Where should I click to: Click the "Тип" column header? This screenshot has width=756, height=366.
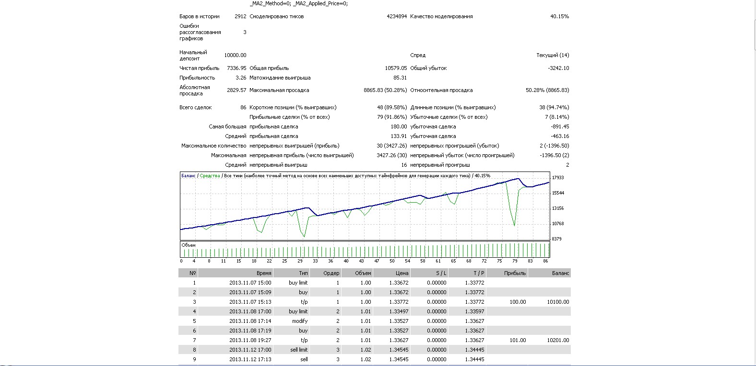303,273
